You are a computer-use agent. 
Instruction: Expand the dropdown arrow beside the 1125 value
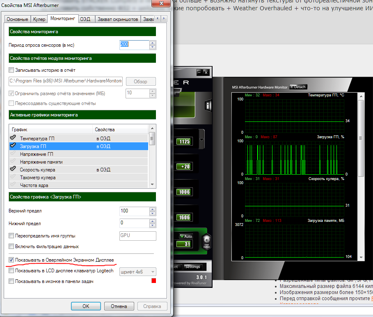[x=201, y=139]
